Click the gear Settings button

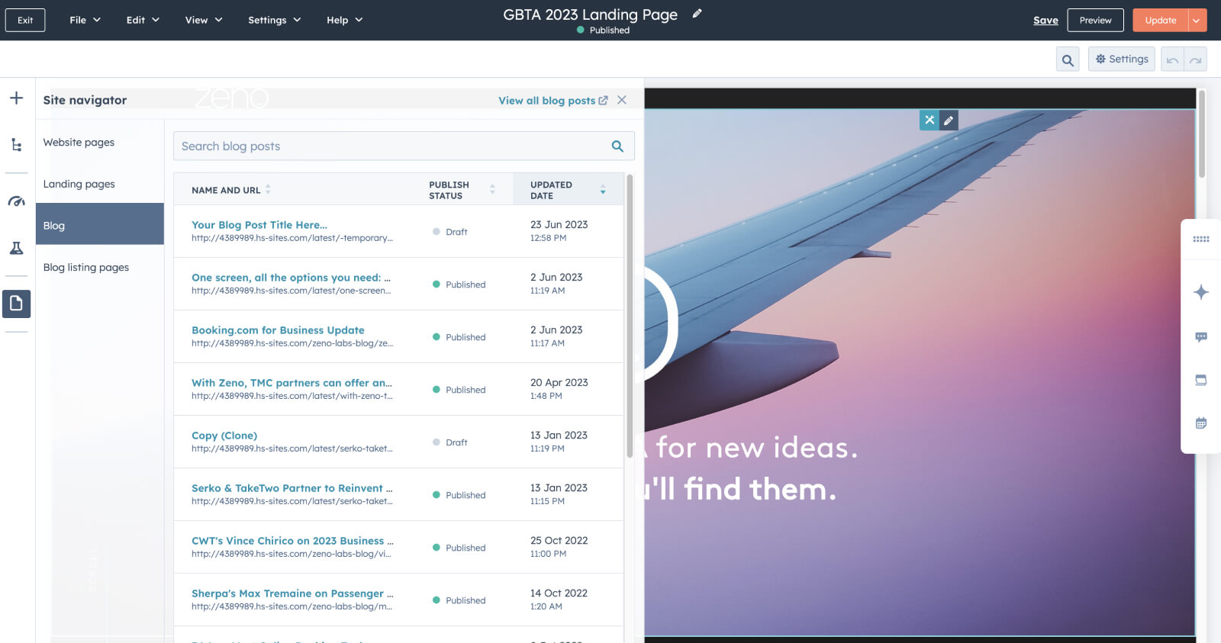[1121, 59]
